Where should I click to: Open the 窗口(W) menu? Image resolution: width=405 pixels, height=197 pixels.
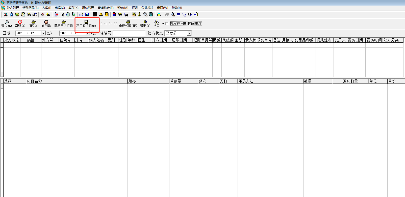click(x=163, y=8)
